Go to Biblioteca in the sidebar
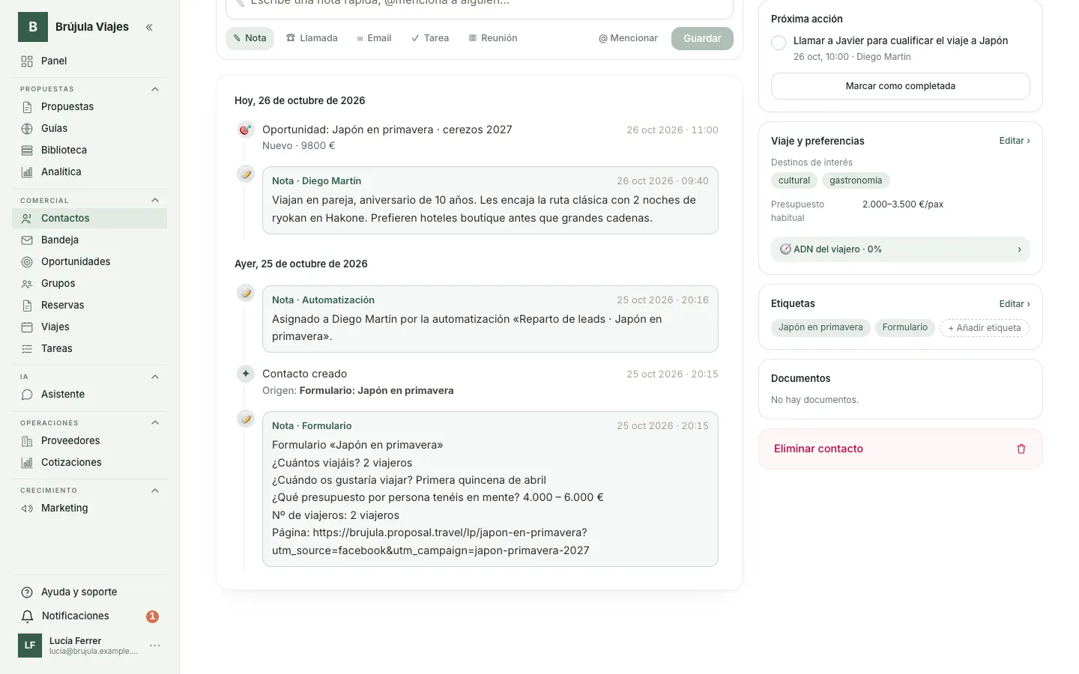The width and height of the screenshot is (1079, 674). point(89,150)
